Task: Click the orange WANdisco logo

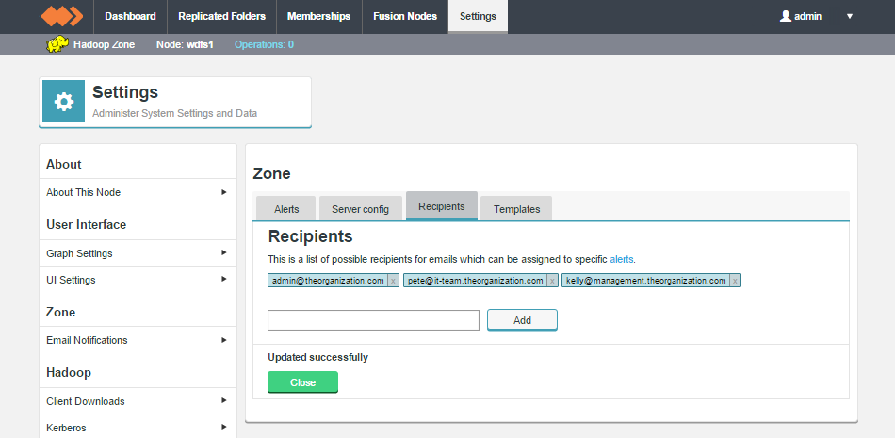Action: coord(61,17)
